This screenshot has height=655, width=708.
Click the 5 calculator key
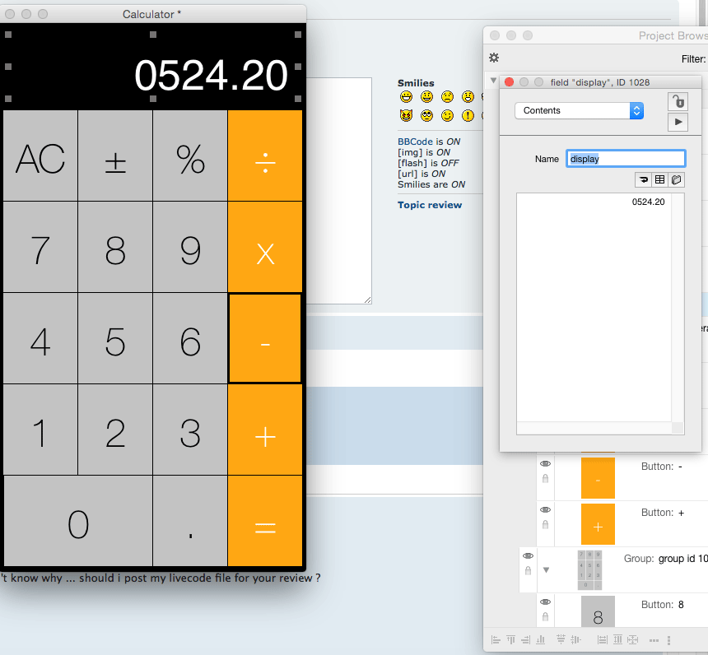(115, 338)
